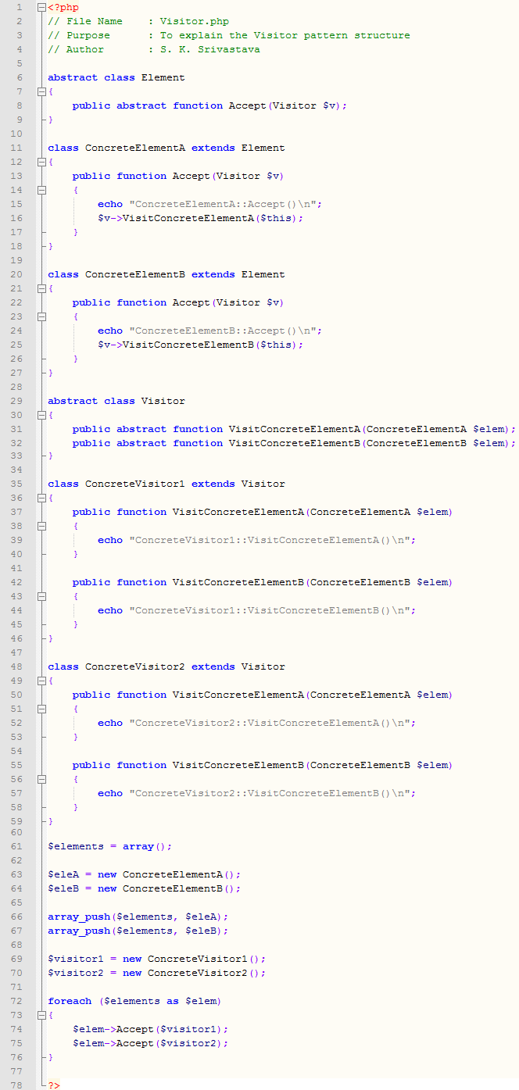Click '$elem->Accept($visitor1);' line
This screenshot has width=519, height=1090.
coord(151,1029)
